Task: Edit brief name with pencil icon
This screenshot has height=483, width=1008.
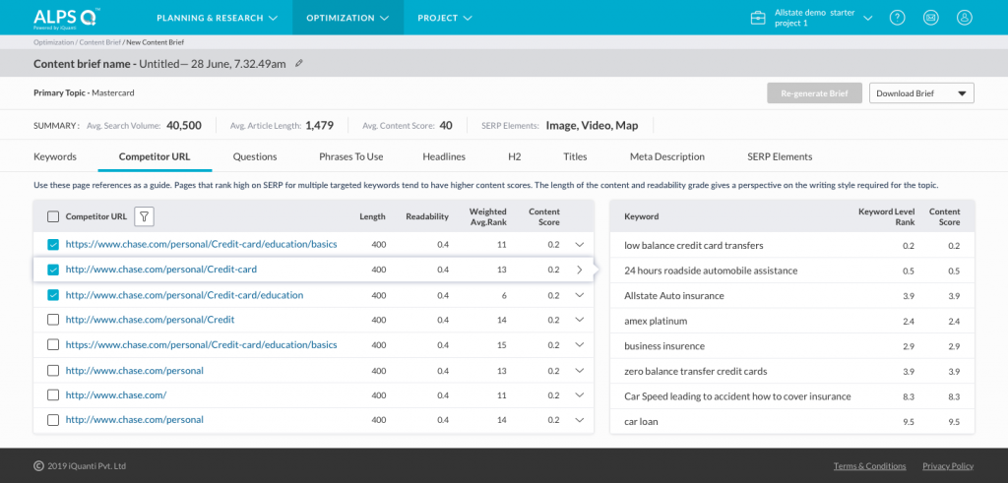Action: [x=299, y=64]
